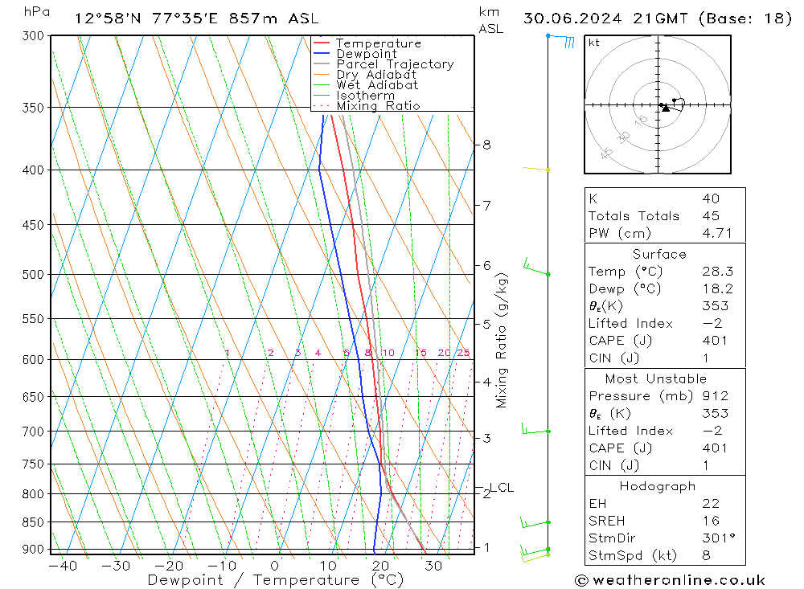804x589 pixels.
Task: Click the Hodograph section header in table
Action: click(658, 486)
